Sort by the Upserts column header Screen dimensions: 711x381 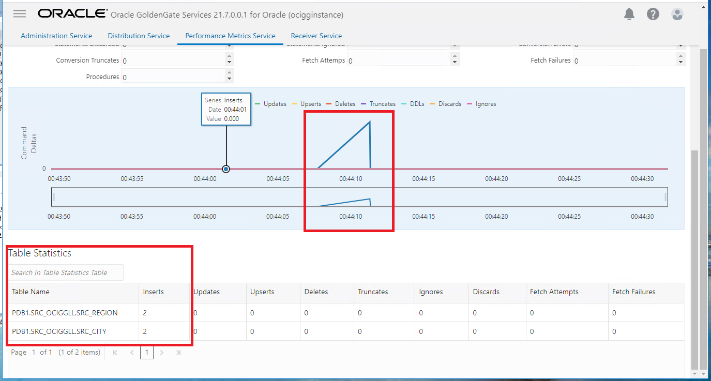pyautogui.click(x=273, y=292)
